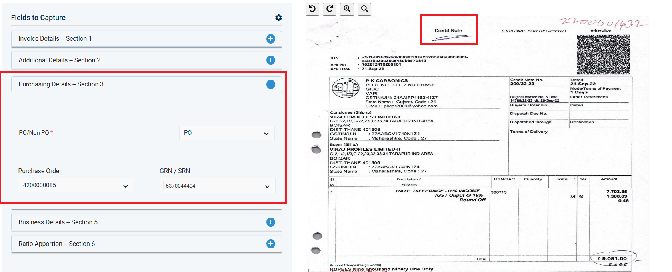
Task: Click the supplier GSTIN 24AAIFP4462H1Z7
Action: click(x=416, y=98)
